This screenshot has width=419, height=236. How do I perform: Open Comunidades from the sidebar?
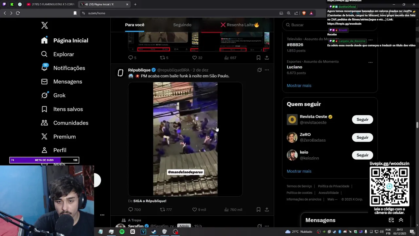(64, 123)
